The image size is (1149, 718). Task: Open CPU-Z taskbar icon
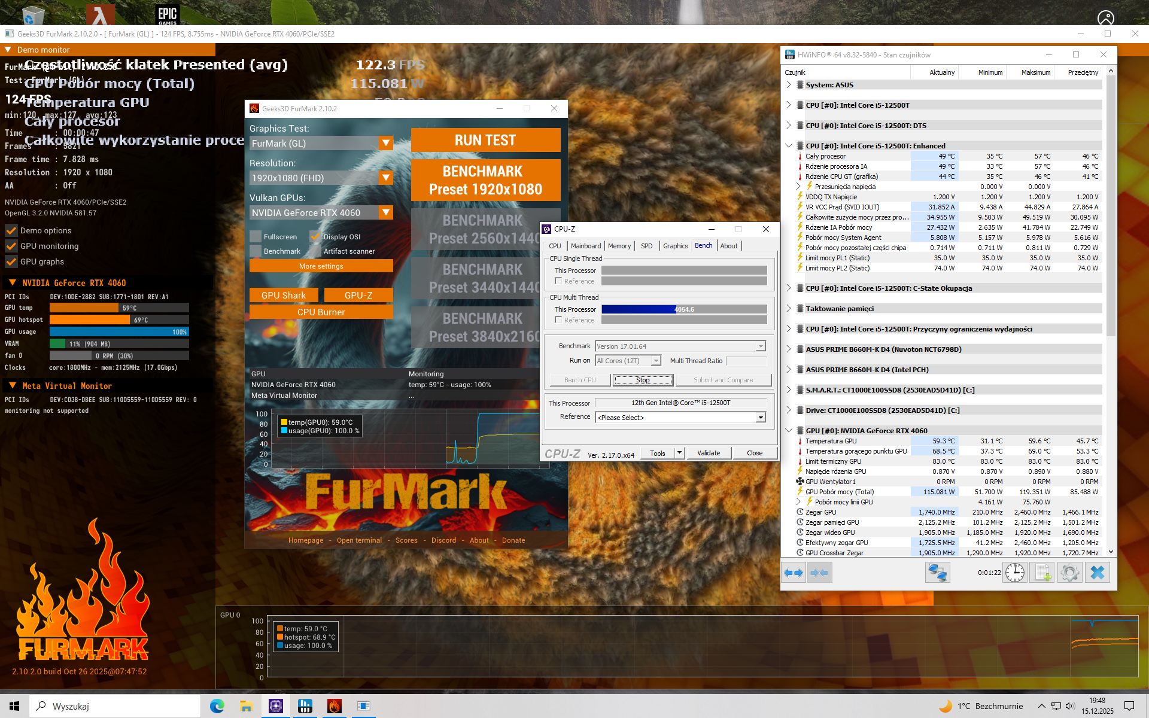click(276, 706)
